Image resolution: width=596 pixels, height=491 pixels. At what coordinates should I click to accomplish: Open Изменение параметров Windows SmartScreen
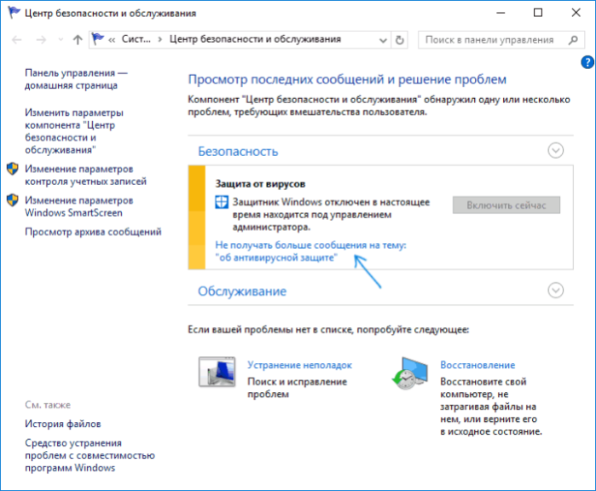click(x=79, y=206)
